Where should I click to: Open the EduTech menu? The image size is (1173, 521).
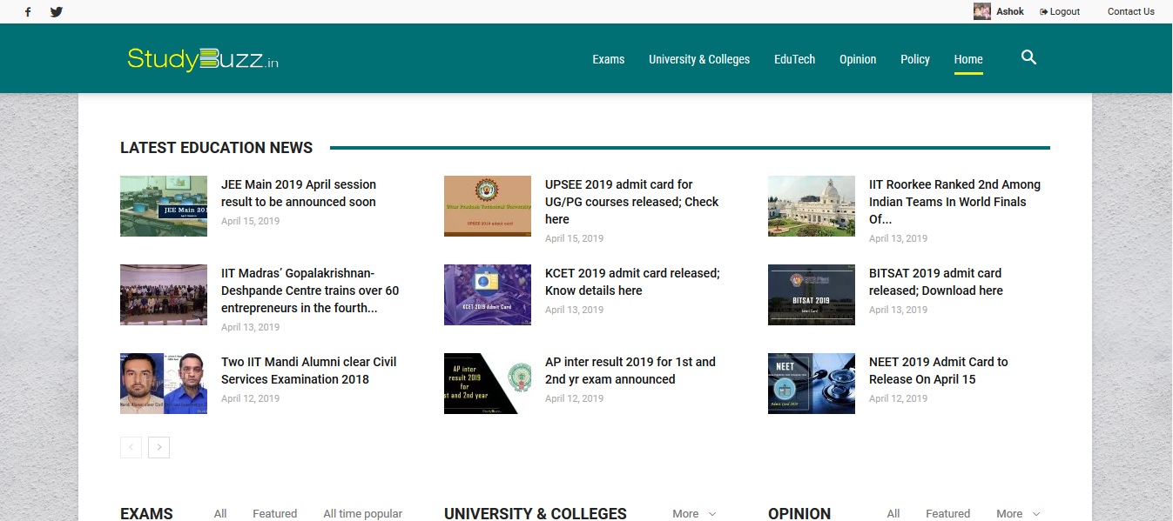[x=795, y=59]
